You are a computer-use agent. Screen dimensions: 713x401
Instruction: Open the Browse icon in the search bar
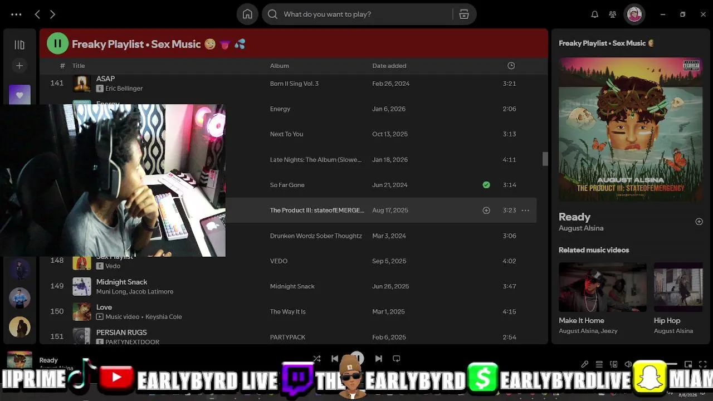(464, 14)
